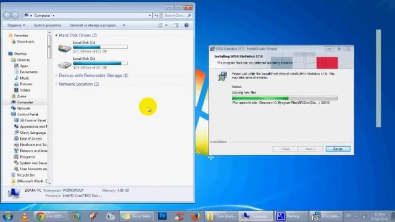Open Ease of Access entry

tap(31, 139)
